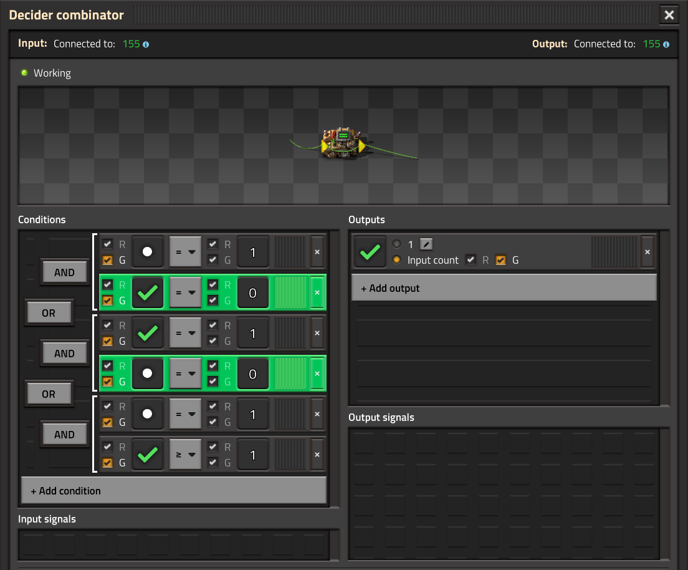Image resolution: width=688 pixels, height=570 pixels.
Task: Click the pencil edit icon beside output constant
Action: pyautogui.click(x=426, y=244)
